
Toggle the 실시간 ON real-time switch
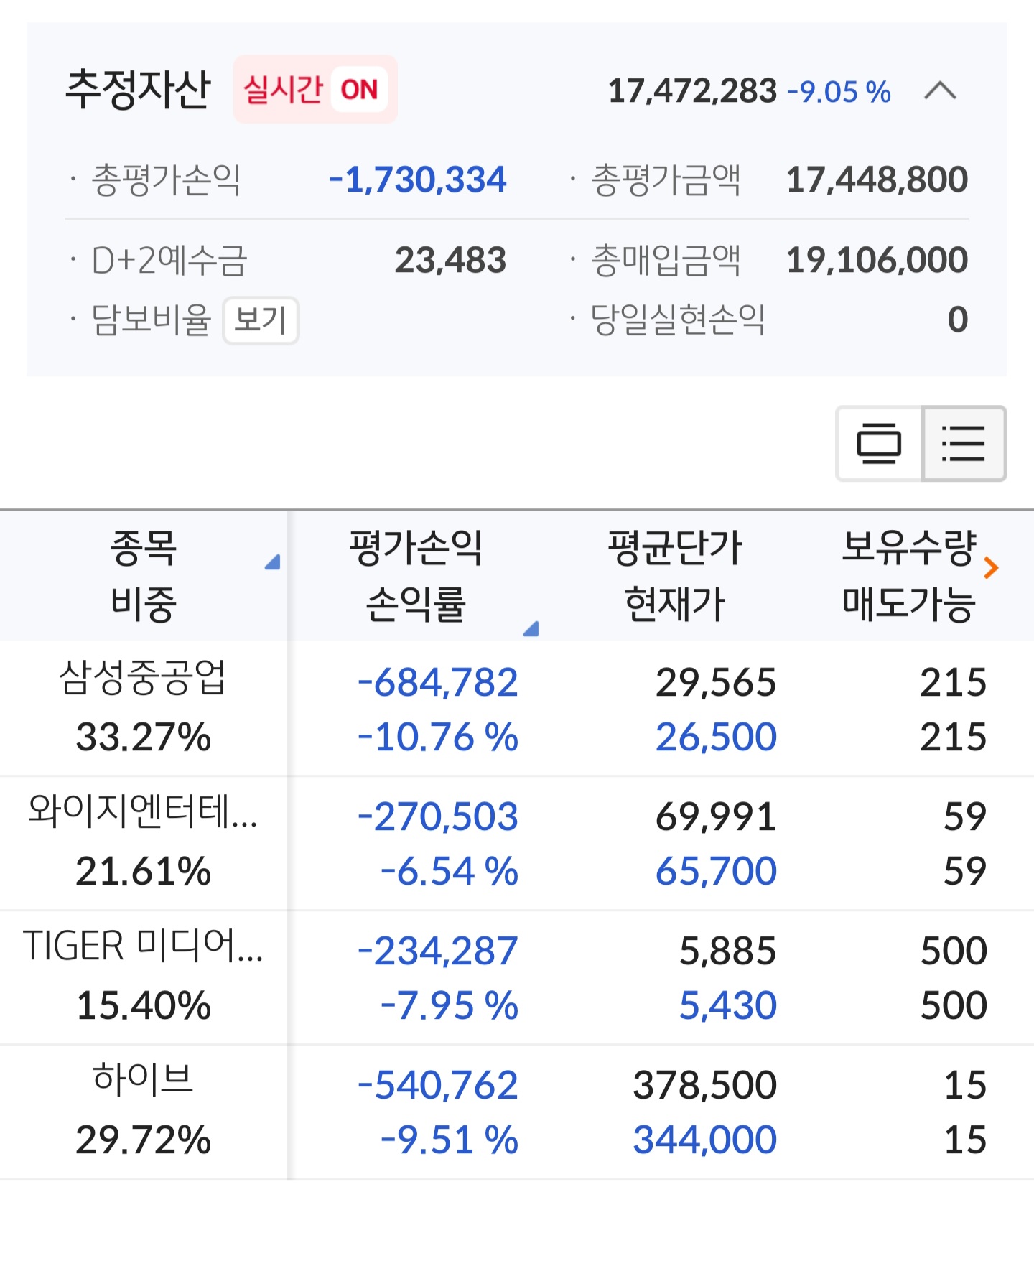coord(315,90)
